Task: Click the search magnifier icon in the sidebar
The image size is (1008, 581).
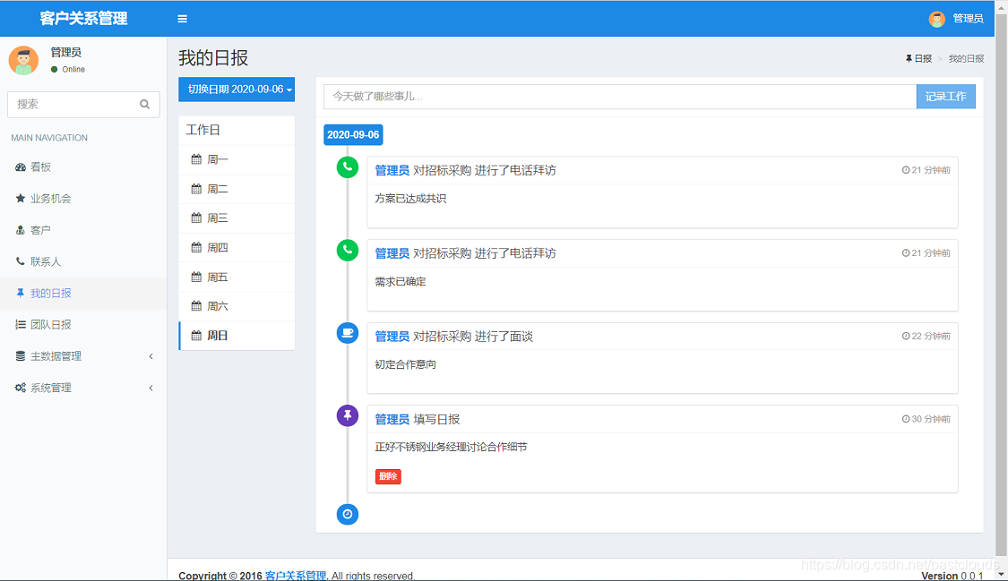Action: tap(144, 104)
